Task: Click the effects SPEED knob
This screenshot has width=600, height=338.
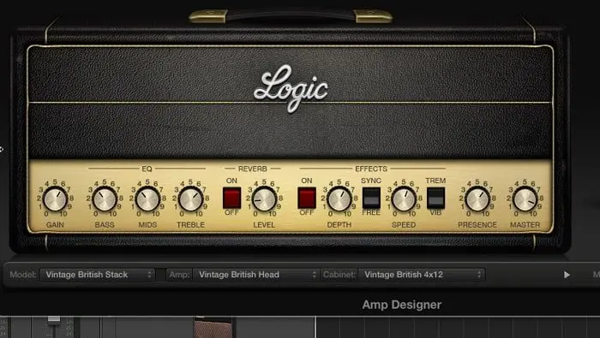Action: (x=404, y=199)
